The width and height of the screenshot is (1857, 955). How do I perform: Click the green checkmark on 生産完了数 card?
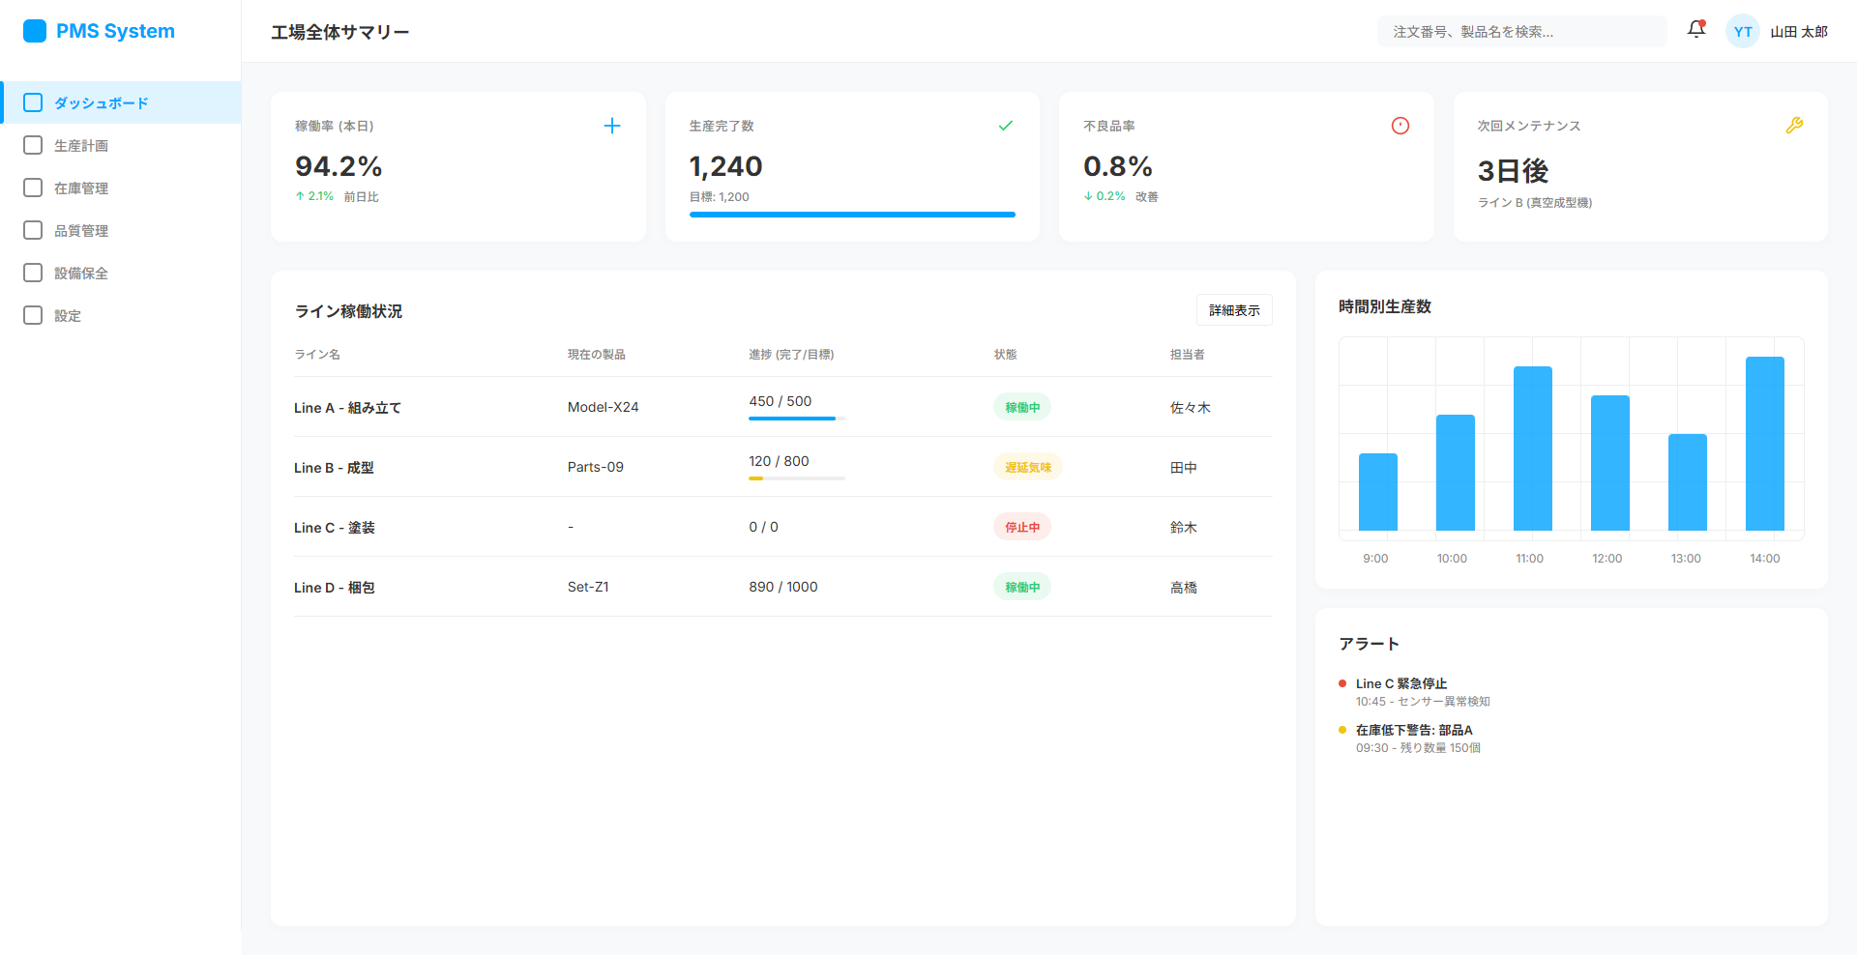pyautogui.click(x=1005, y=126)
